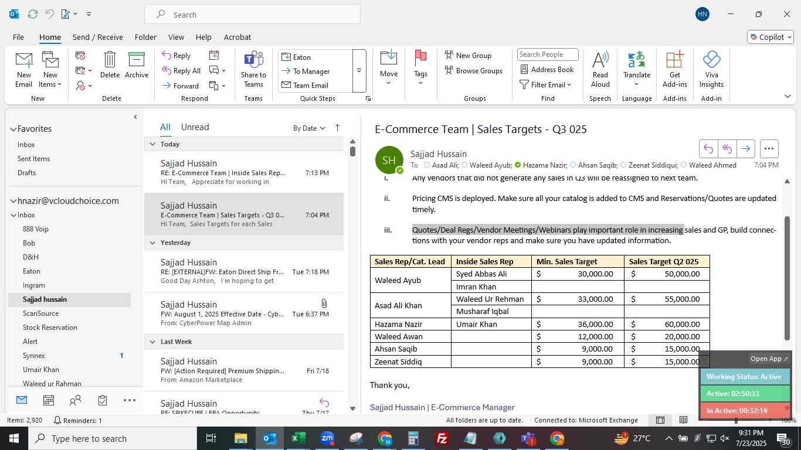Click the reading pane vertical scrollbar

pos(787,278)
